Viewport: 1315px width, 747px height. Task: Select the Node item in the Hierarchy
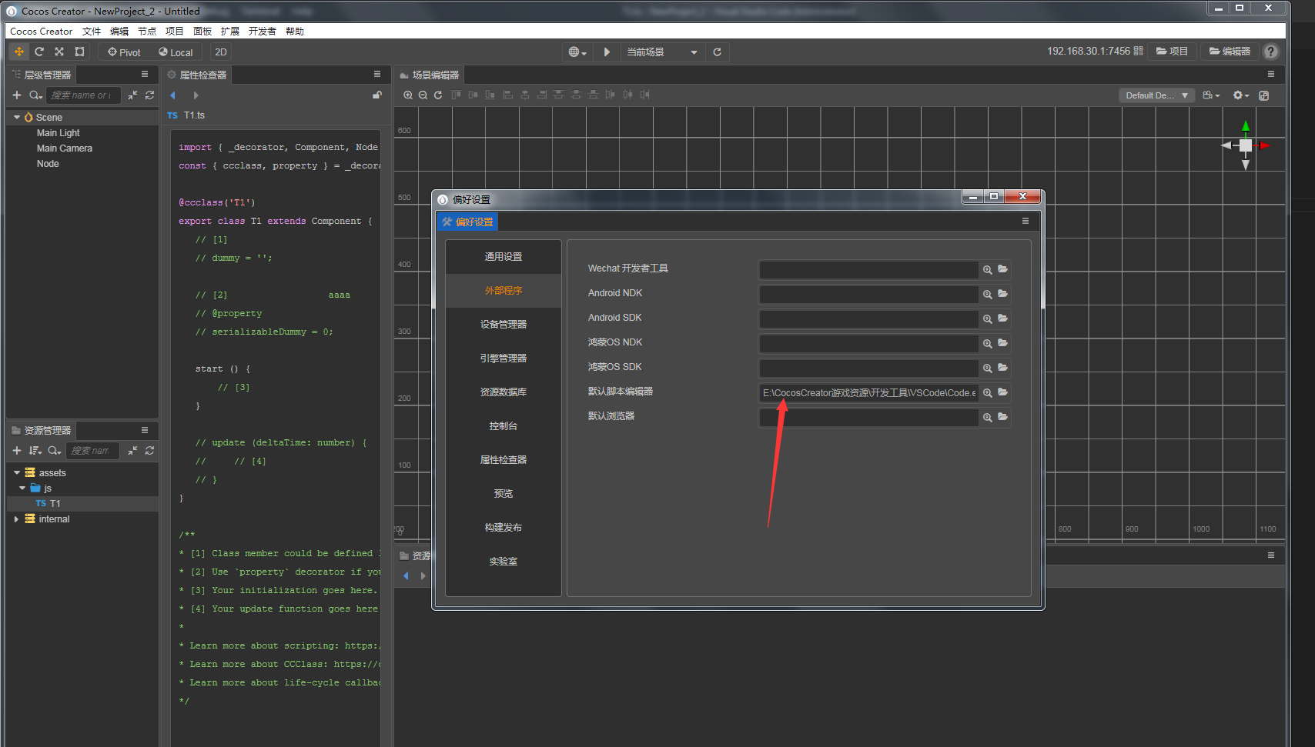click(x=48, y=164)
